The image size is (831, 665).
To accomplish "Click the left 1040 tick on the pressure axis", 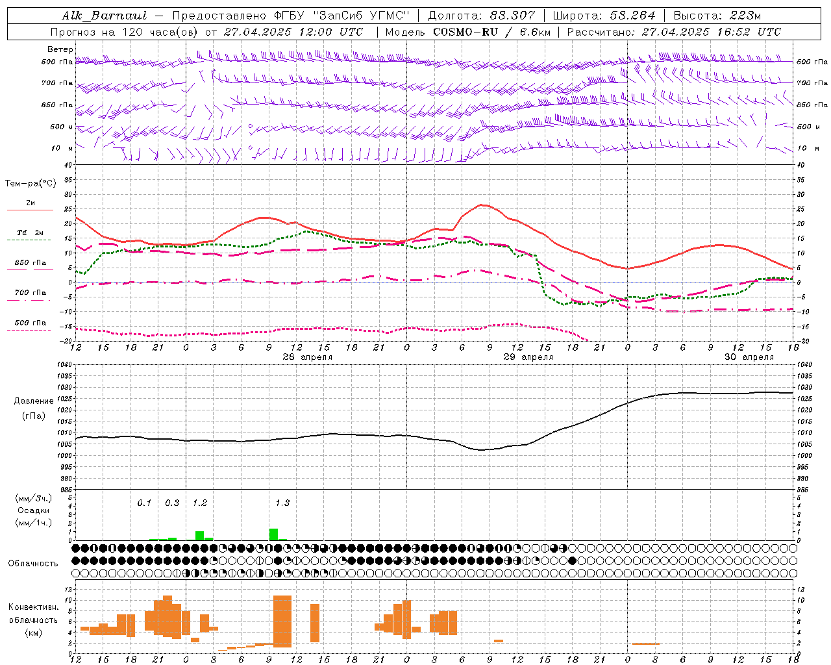I will 63,365.
